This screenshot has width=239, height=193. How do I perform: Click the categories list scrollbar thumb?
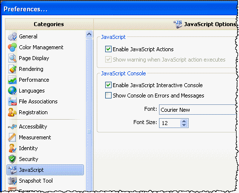click(x=89, y=115)
